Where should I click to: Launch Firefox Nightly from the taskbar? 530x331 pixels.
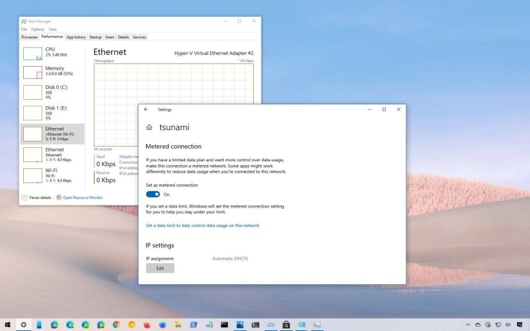(x=163, y=325)
